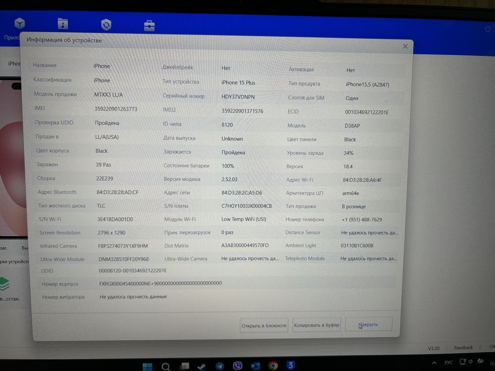Select modem version 2.52.03

point(230,179)
